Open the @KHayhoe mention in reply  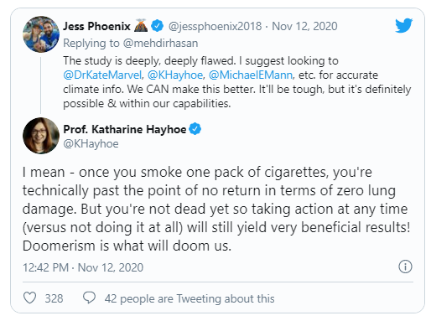(x=175, y=75)
